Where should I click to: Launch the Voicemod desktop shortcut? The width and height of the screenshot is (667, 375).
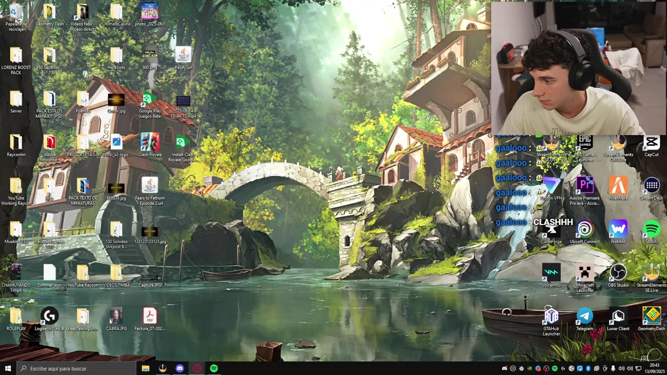point(551,276)
